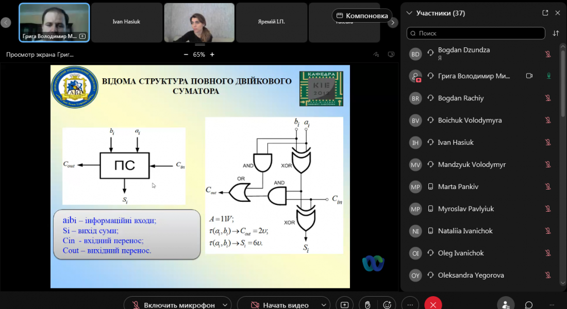The width and height of the screenshot is (567, 309).
Task: Open the more options ellipsis menu
Action: coord(409,304)
